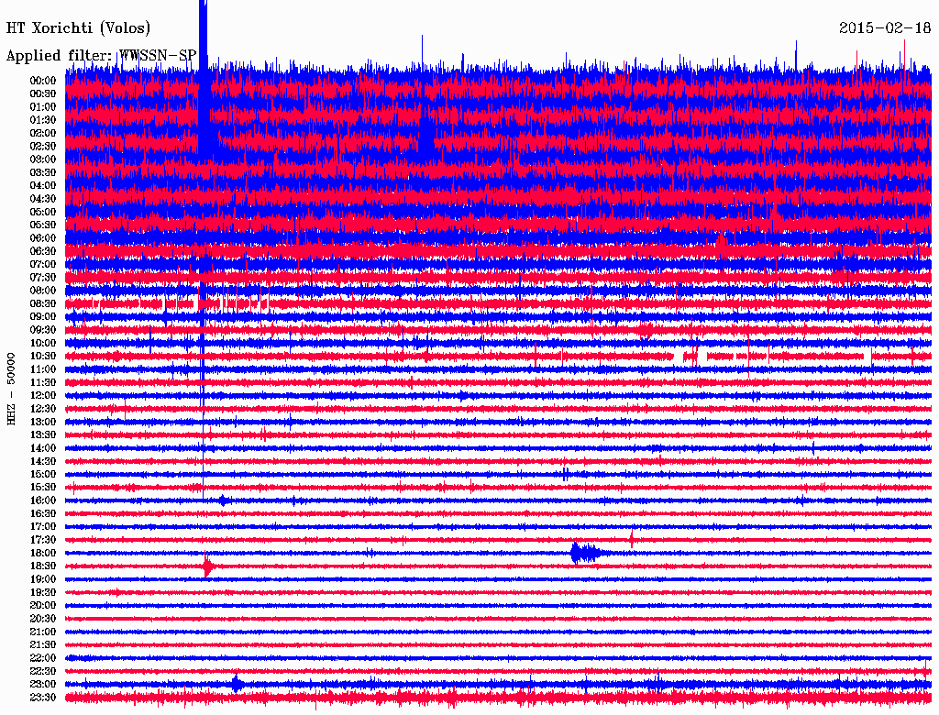Click the Applied filter WWSSN-SP text

(101, 56)
